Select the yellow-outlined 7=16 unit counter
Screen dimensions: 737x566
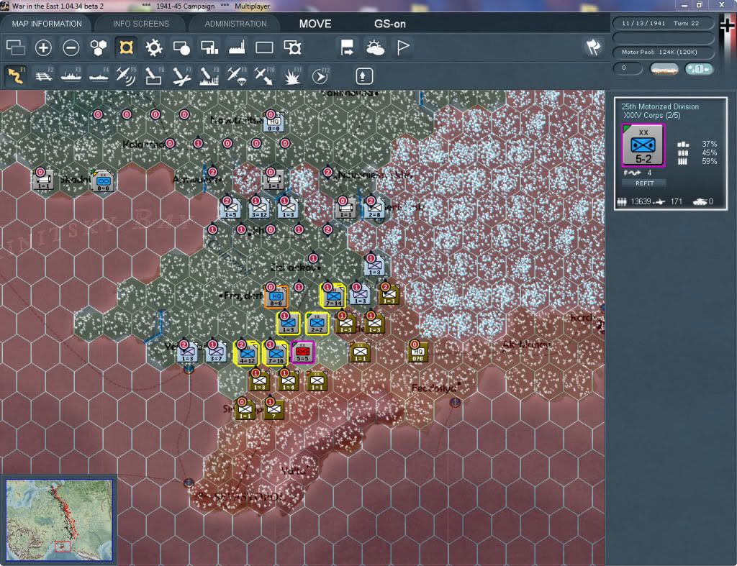[276, 354]
